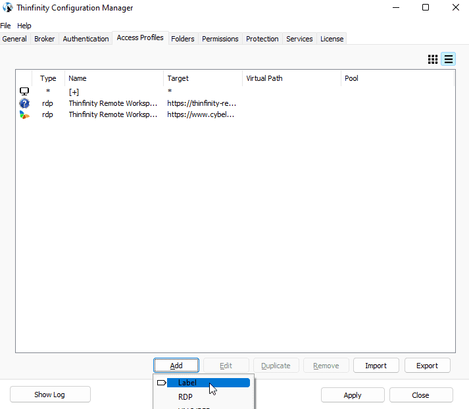Open the Permissions tab
Image resolution: width=469 pixels, height=409 pixels.
(220, 39)
